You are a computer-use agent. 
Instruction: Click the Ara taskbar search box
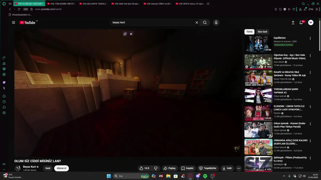132,176
